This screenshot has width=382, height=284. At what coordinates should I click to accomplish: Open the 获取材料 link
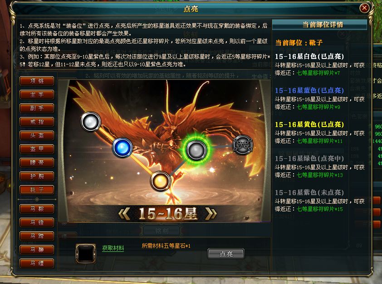coord(113,248)
